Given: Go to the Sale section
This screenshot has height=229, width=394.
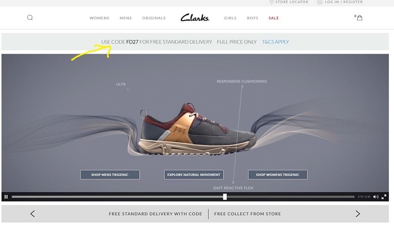Looking at the screenshot, I should pyautogui.click(x=274, y=18).
